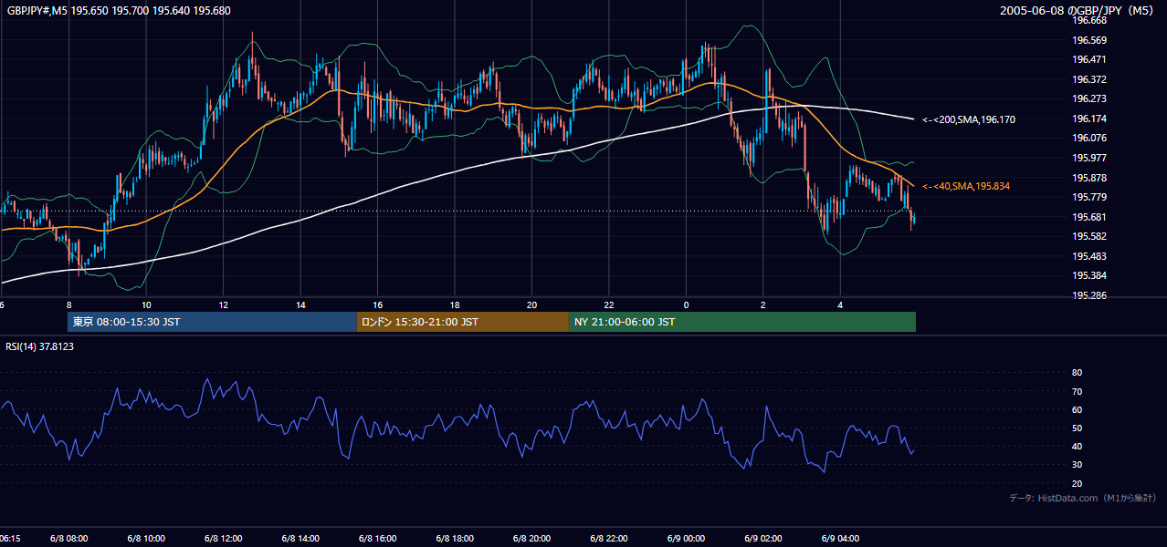Click hour label 8 under price chart
1167x547 pixels.
[x=68, y=304]
